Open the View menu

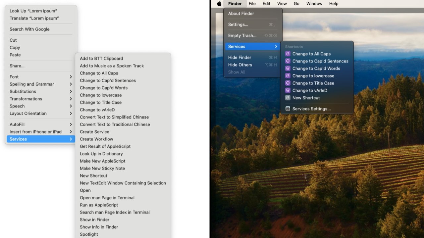pos(282,4)
